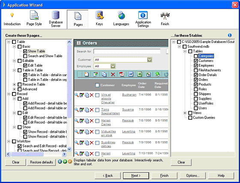Open the Options... button
The width and height of the screenshot is (240, 183).
(x=192, y=176)
